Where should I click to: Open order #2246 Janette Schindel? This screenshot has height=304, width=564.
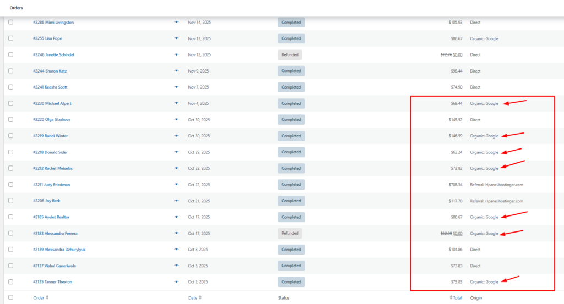click(x=53, y=54)
